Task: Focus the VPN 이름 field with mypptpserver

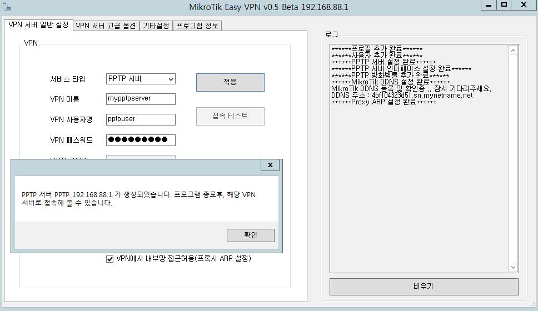Action: [x=141, y=99]
